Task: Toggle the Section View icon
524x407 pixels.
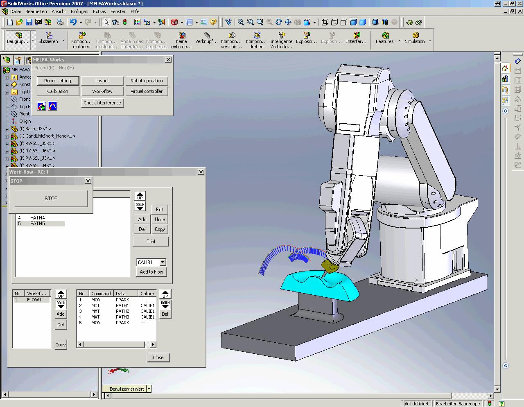Action: coord(384,22)
